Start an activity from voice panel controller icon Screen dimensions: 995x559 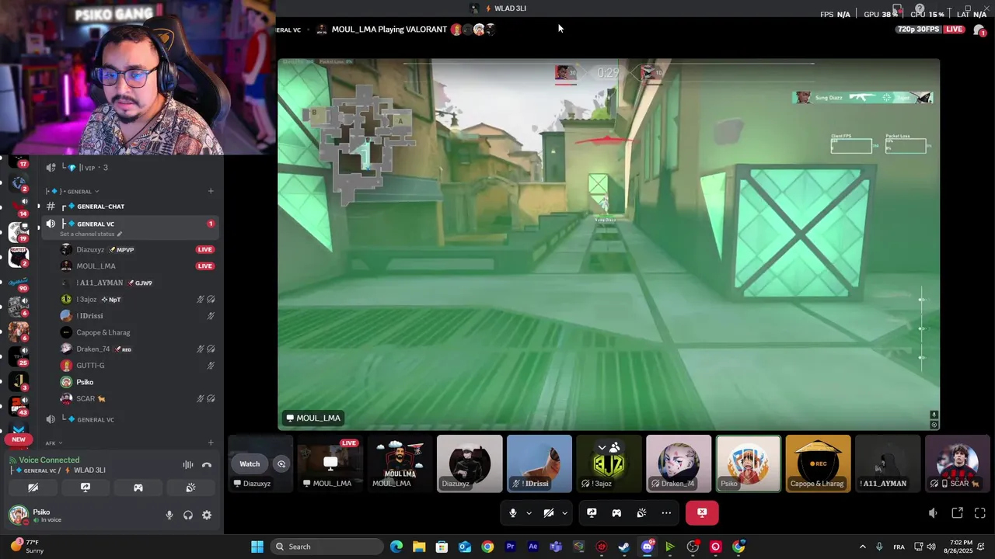coord(138,488)
